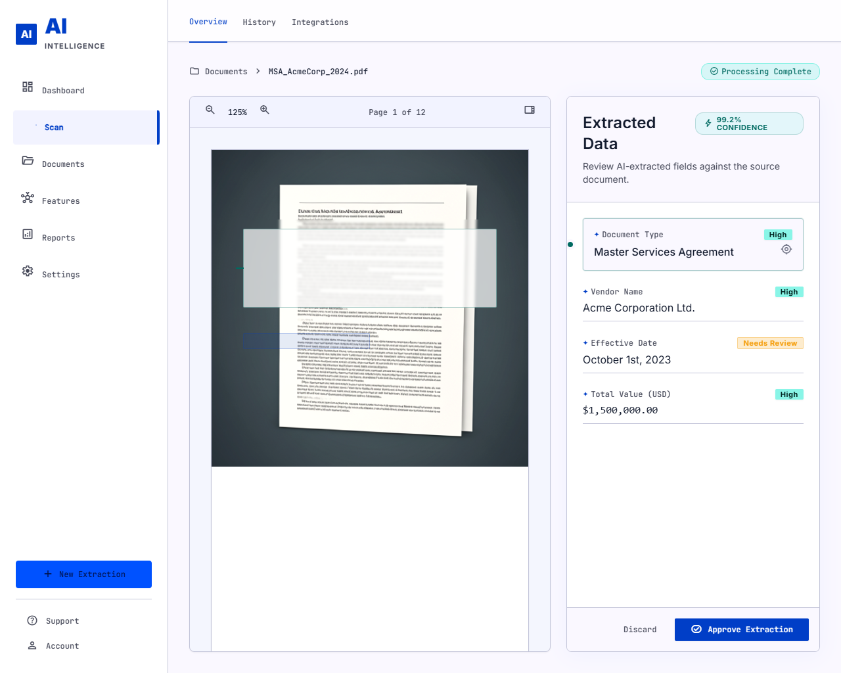Switch to the Overview tab
This screenshot has width=841, height=673.
click(x=208, y=22)
